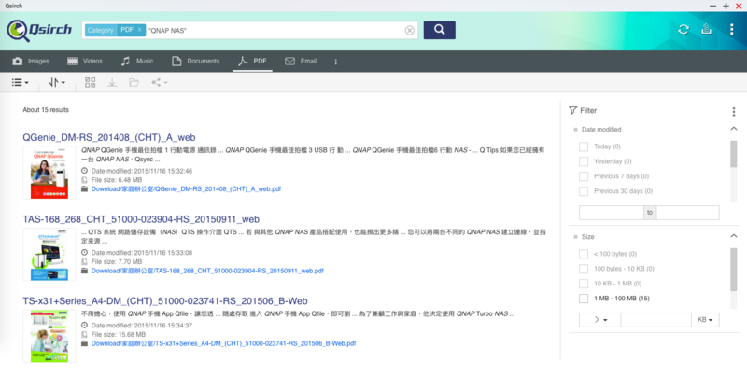Viewport: 747px width, 376px height.
Task: Show more category tabs
Action: 336,62
